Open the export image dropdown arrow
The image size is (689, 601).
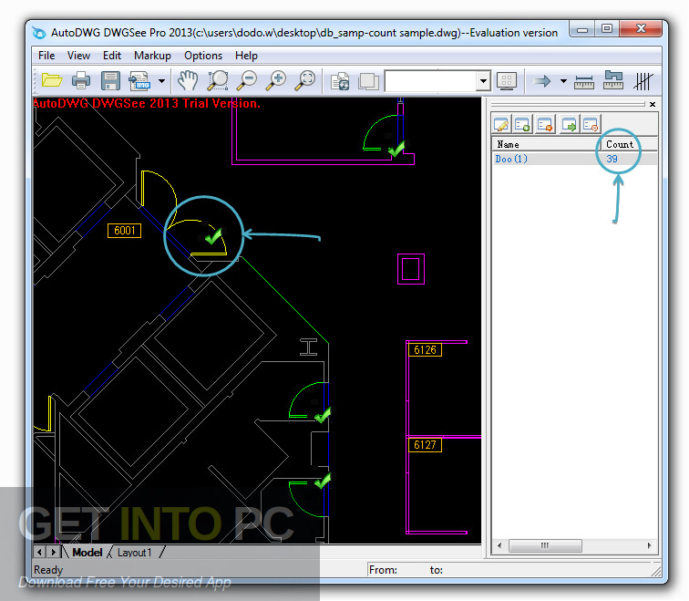pyautogui.click(x=161, y=81)
